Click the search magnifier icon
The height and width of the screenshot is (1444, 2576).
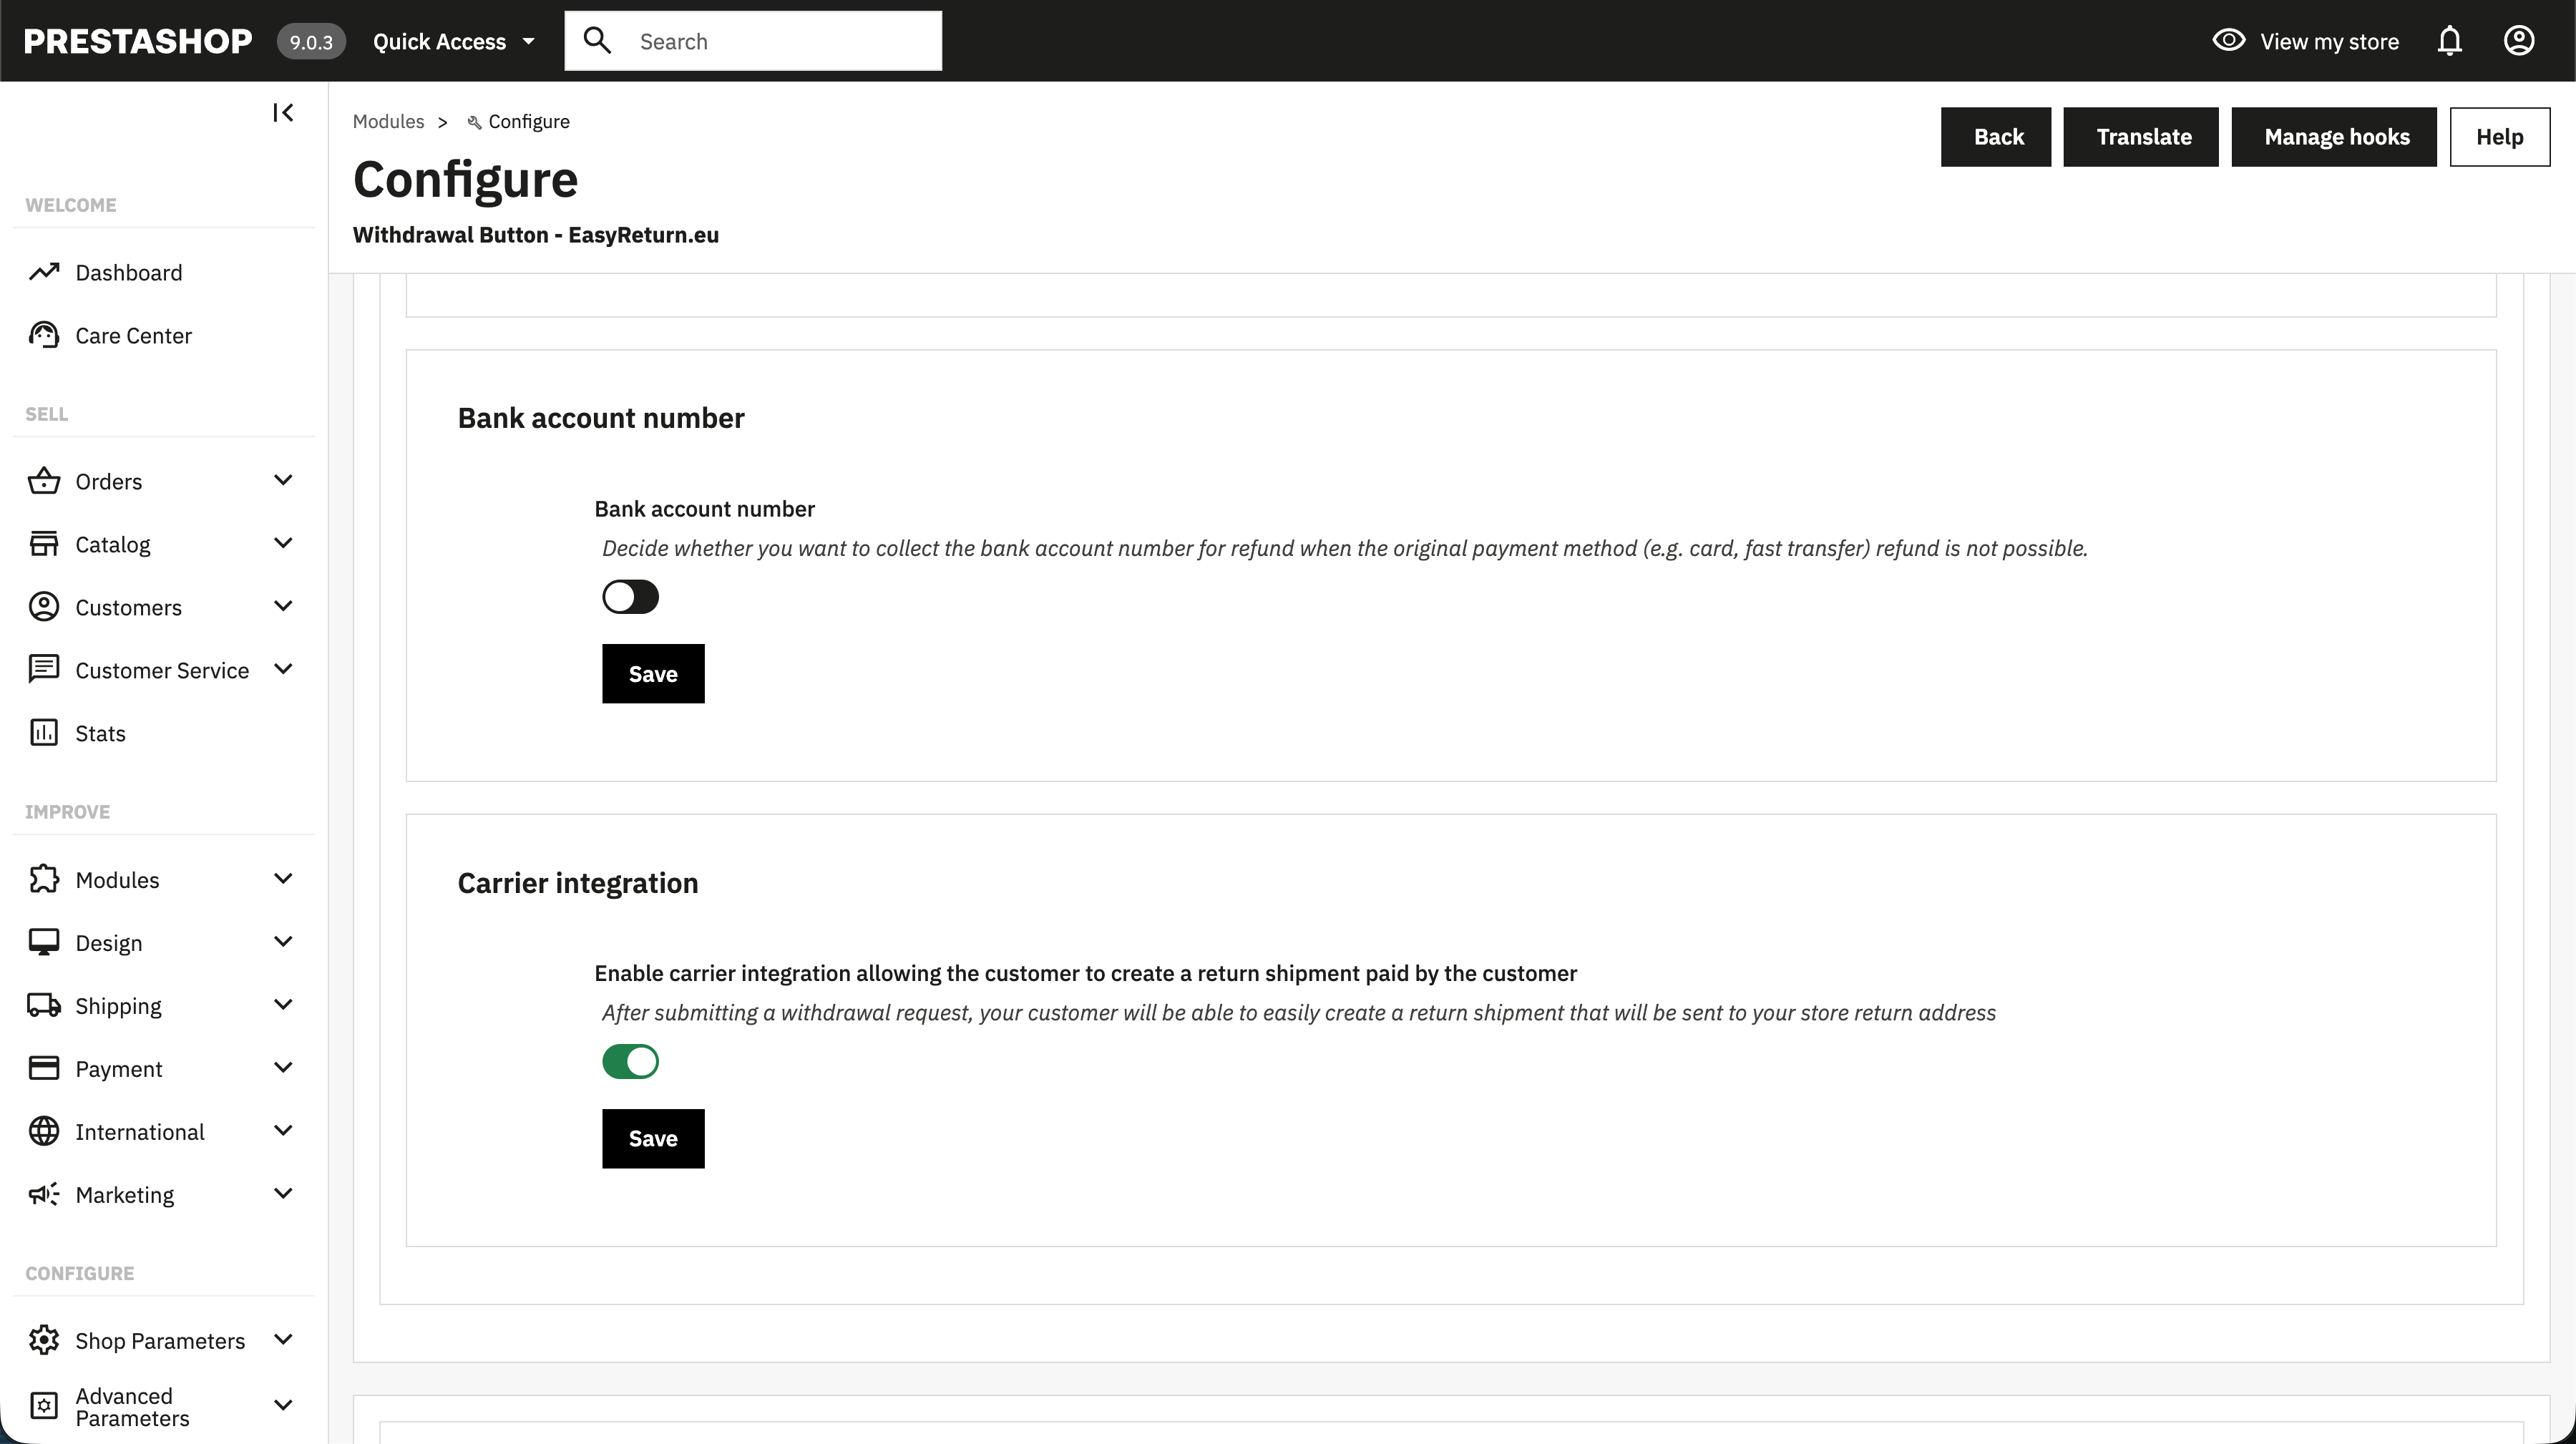(x=597, y=41)
